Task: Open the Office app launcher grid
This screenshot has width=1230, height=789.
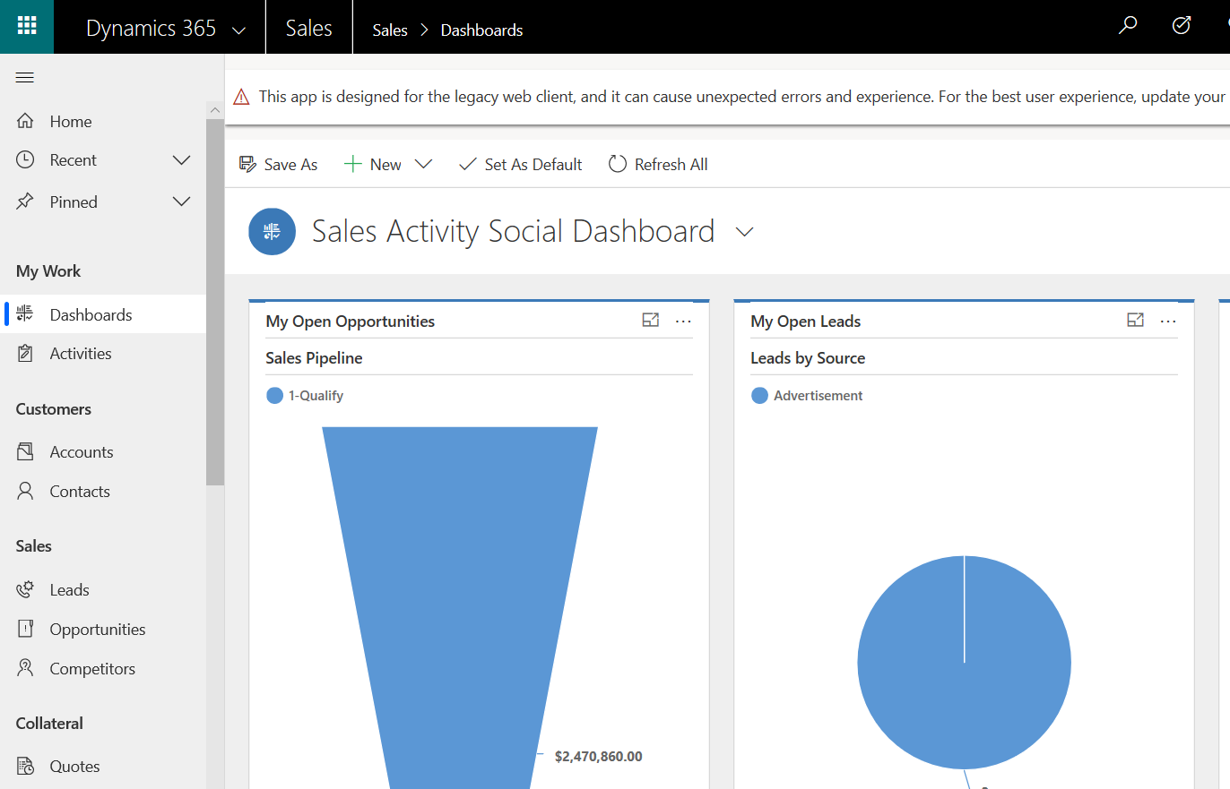Action: tap(26, 26)
